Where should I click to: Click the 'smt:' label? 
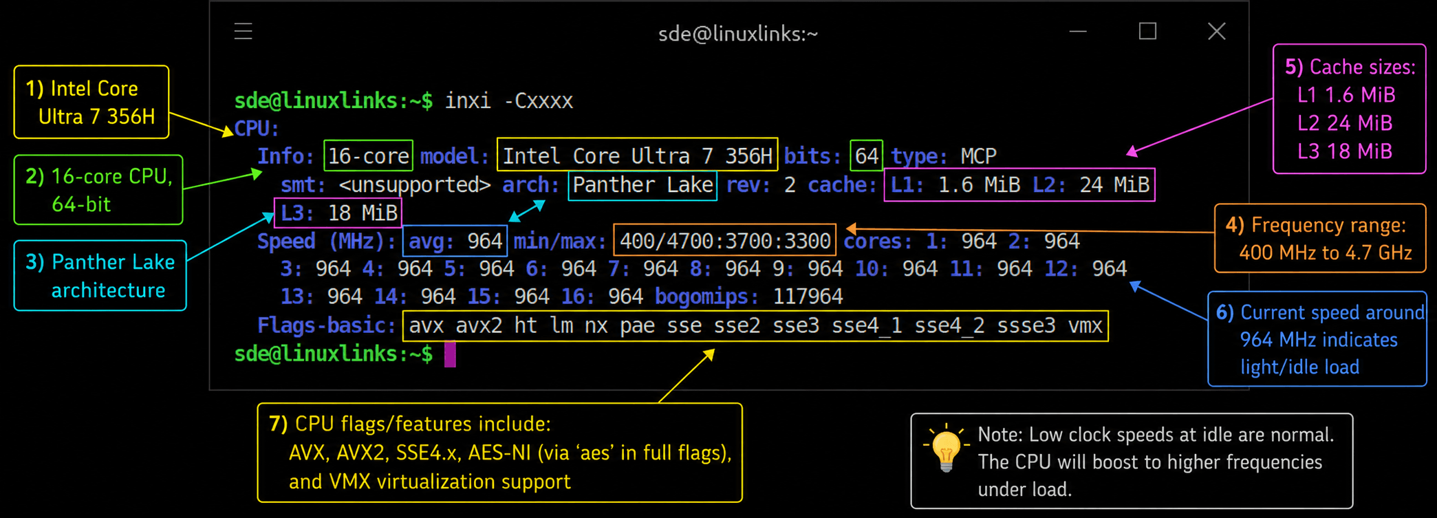point(303,185)
